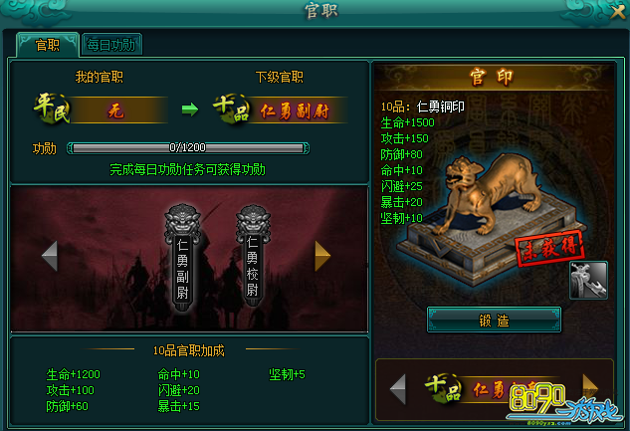Click the 十品 badge in seal selector
This screenshot has width=630, height=431.
pos(442,387)
